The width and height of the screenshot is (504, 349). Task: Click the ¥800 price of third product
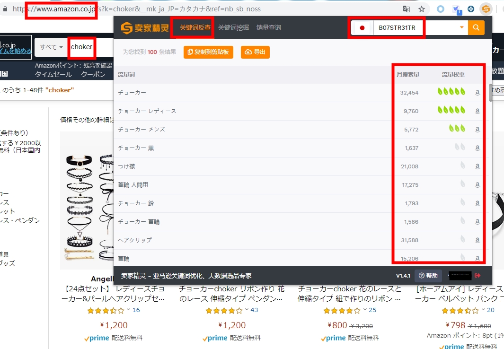(x=337, y=325)
